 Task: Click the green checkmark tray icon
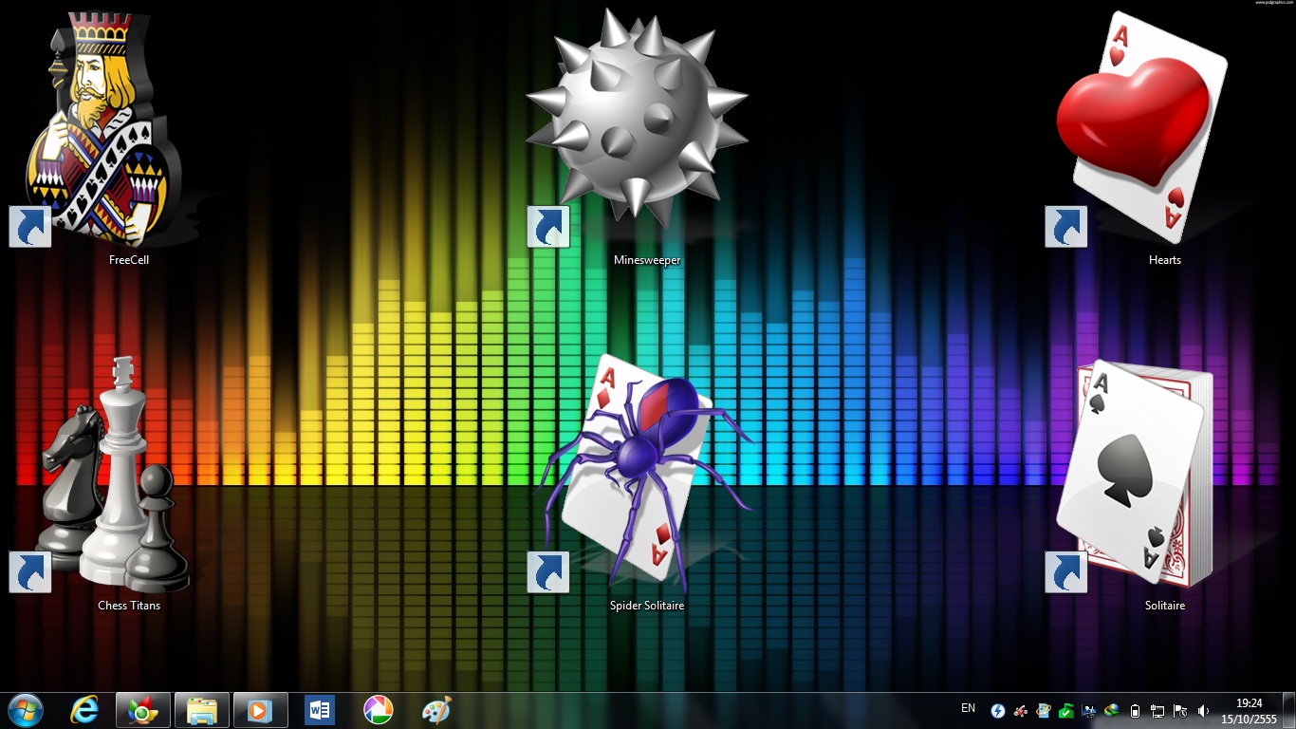1066,711
